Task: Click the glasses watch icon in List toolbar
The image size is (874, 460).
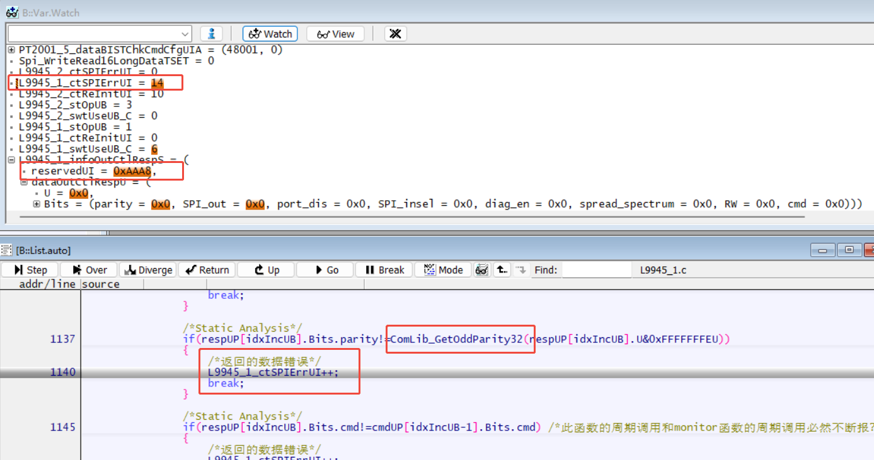Action: click(482, 270)
